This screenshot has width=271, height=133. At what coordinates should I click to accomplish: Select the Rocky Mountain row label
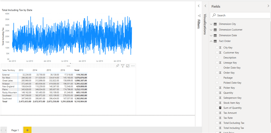click(10, 92)
